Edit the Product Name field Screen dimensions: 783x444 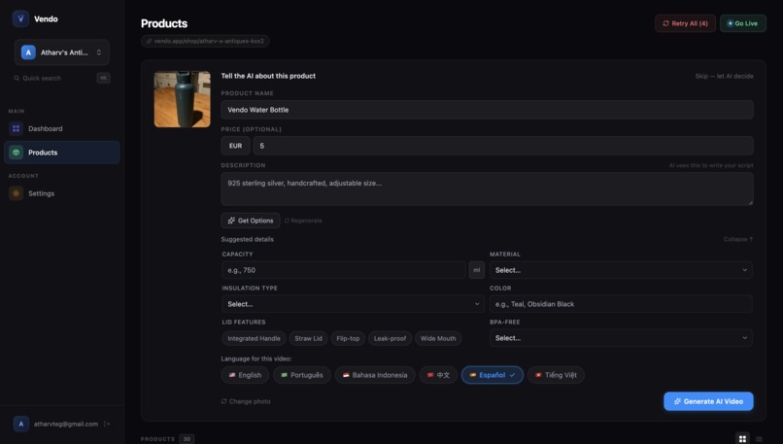pyautogui.click(x=487, y=110)
